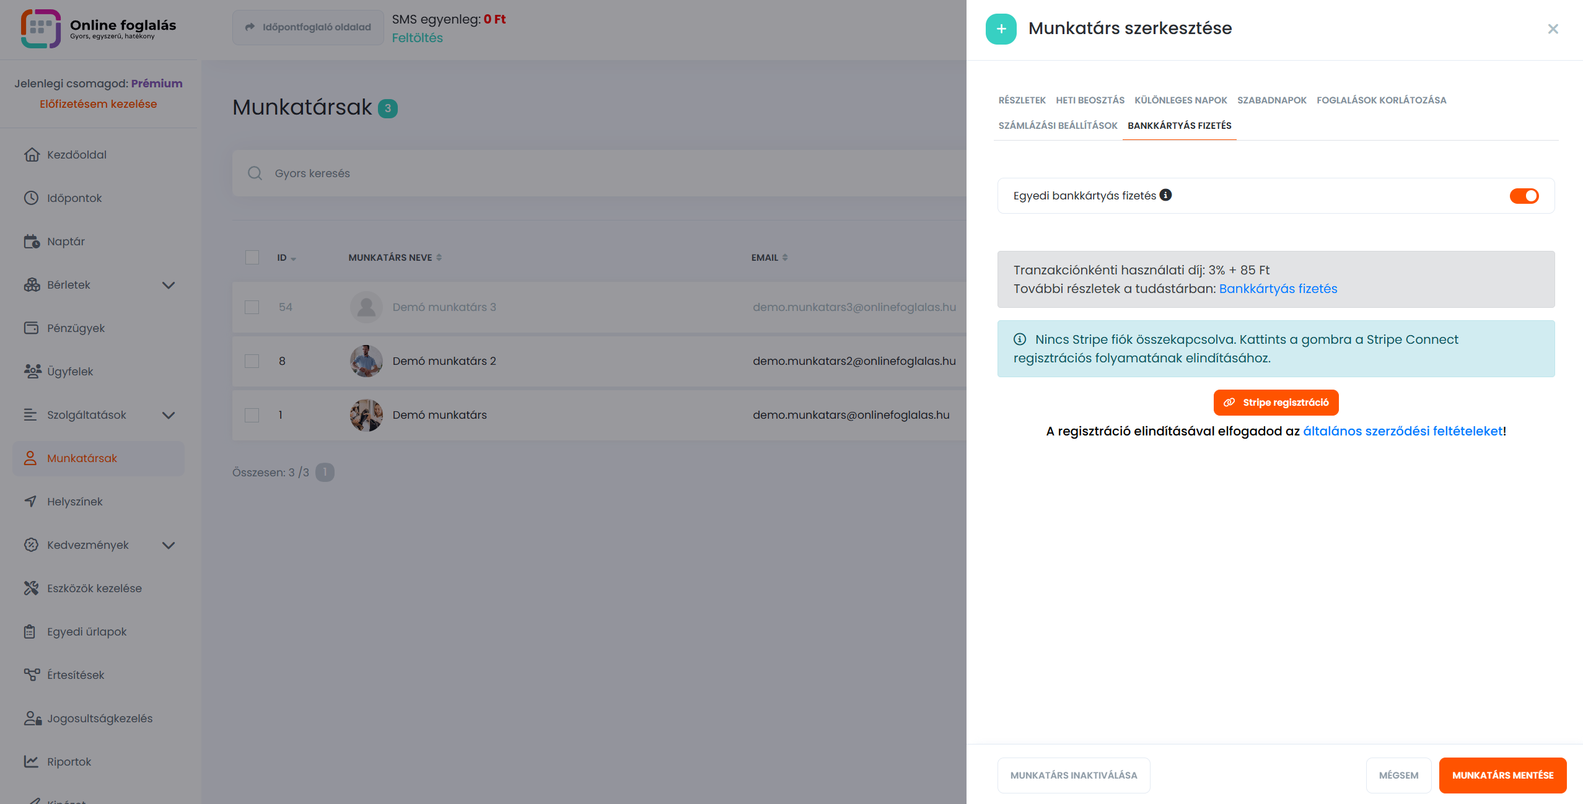Check the box for Demó munkatárs 2
The width and height of the screenshot is (1583, 804).
pyautogui.click(x=252, y=361)
